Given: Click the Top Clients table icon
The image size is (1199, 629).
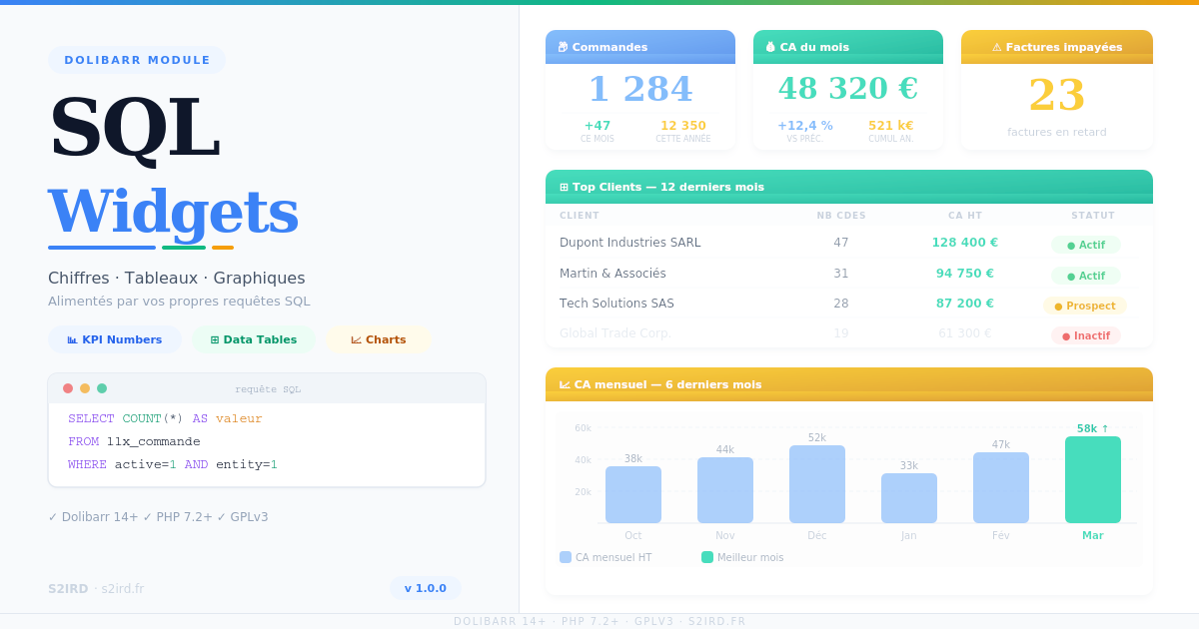Looking at the screenshot, I should tap(564, 187).
